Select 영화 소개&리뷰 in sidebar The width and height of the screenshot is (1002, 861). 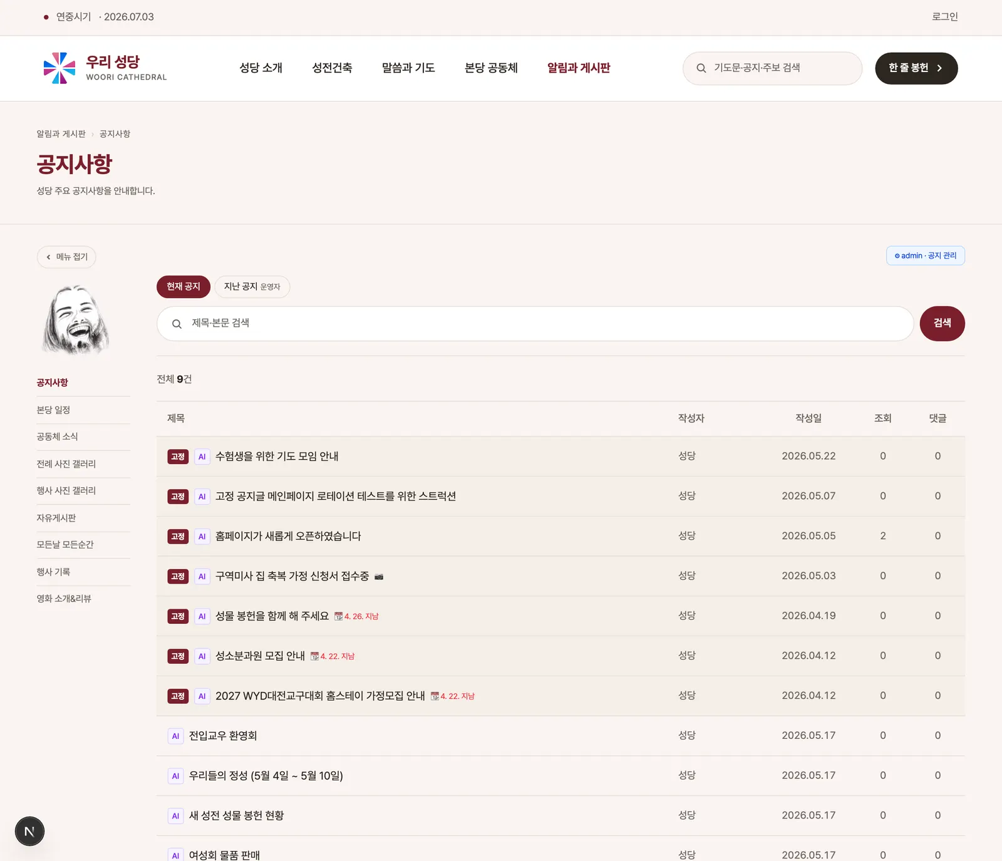coord(63,599)
